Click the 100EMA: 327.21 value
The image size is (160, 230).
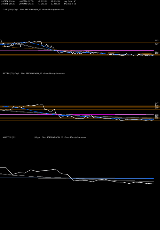pyautogui.click(x=27, y=1)
